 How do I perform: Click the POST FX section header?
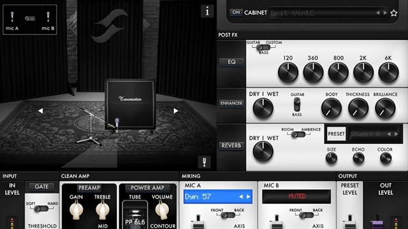(228, 35)
